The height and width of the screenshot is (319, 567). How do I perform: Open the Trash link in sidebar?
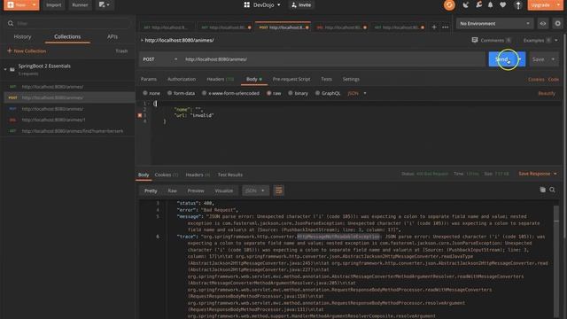pos(121,51)
